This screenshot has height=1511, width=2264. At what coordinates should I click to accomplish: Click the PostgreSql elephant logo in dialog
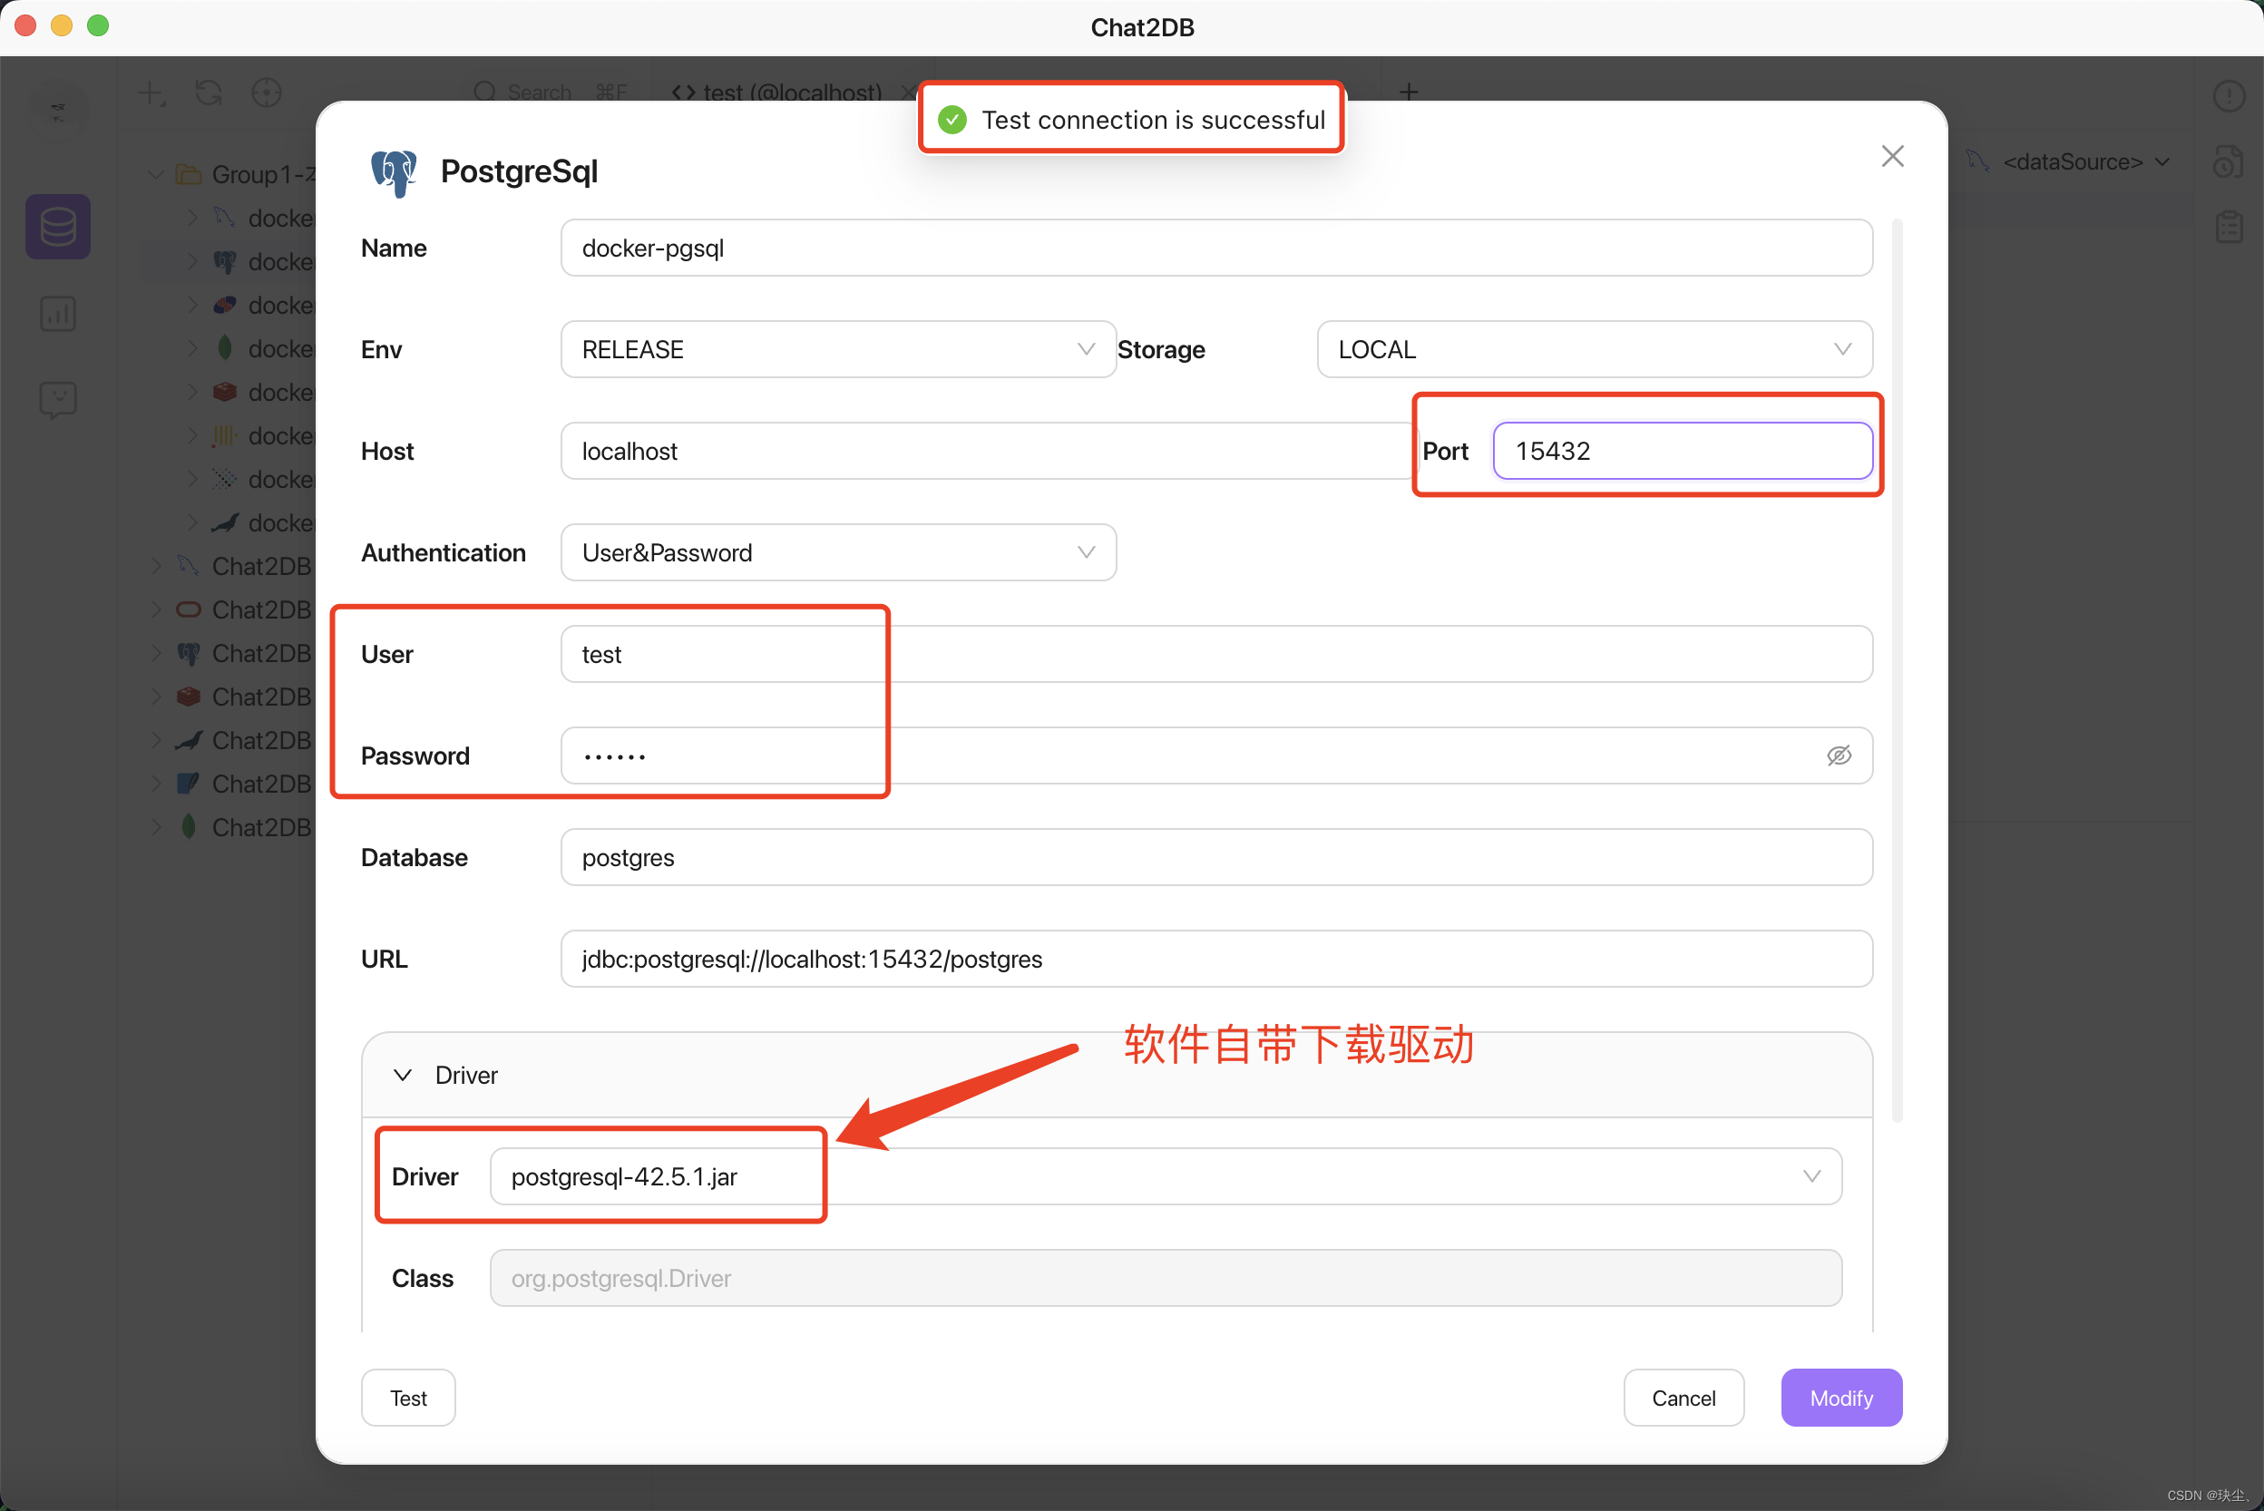(394, 172)
